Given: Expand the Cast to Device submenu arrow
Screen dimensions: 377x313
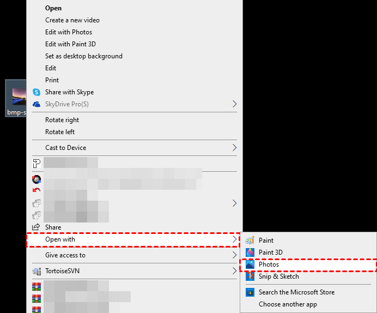Looking at the screenshot, I should click(235, 148).
